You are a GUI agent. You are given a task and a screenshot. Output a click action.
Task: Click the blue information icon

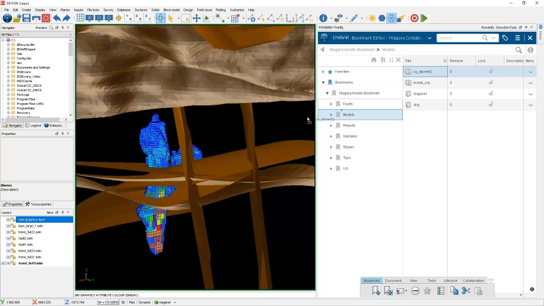pyautogui.click(x=324, y=18)
